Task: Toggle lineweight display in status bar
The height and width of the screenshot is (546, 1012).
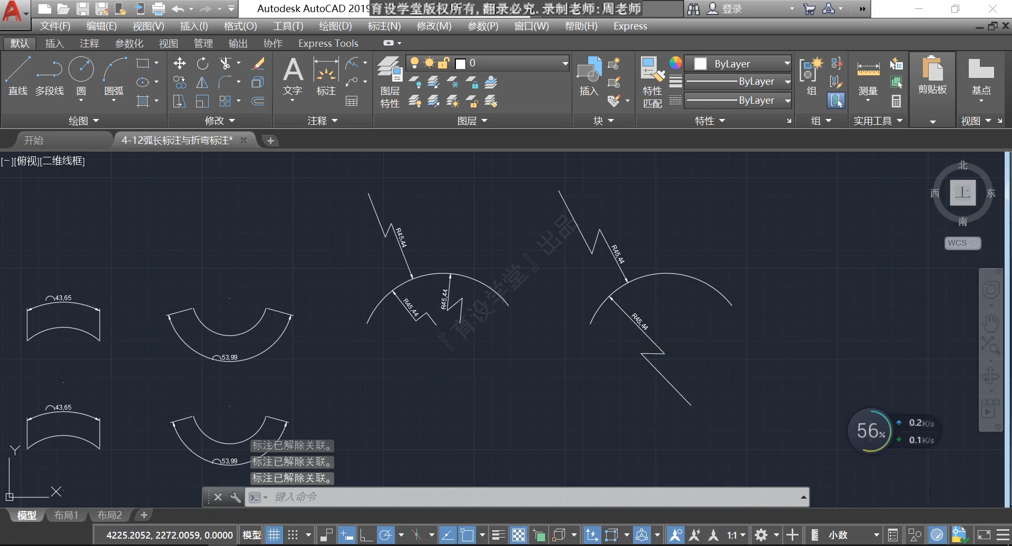Action: (x=498, y=535)
